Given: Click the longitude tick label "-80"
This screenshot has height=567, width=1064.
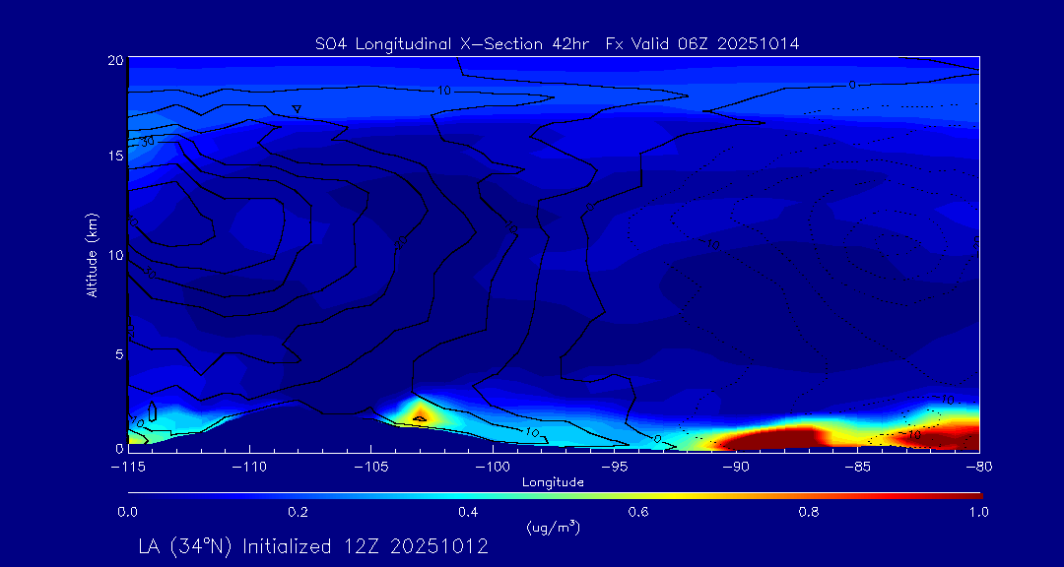Looking at the screenshot, I should [979, 468].
